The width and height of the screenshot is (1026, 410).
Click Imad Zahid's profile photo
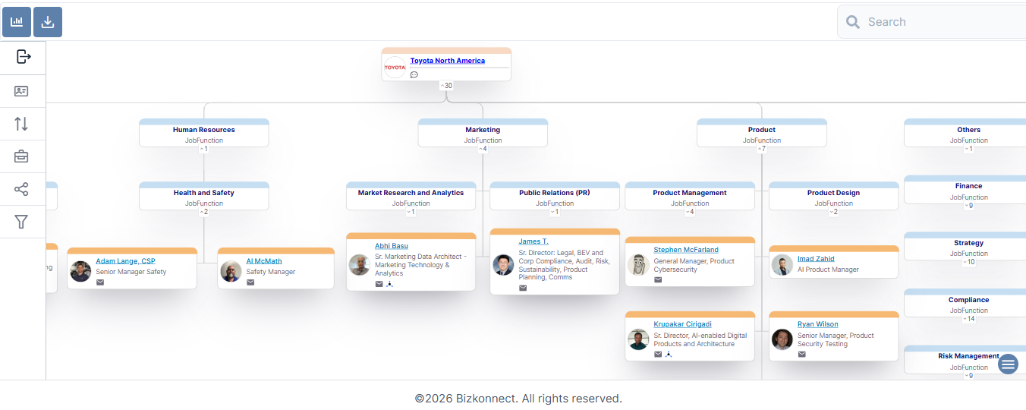pyautogui.click(x=782, y=265)
